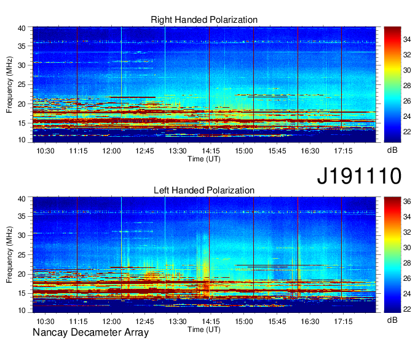Click the "10" frequency tick on right-handed plot
This screenshot has height=340, width=418.
click(x=22, y=140)
